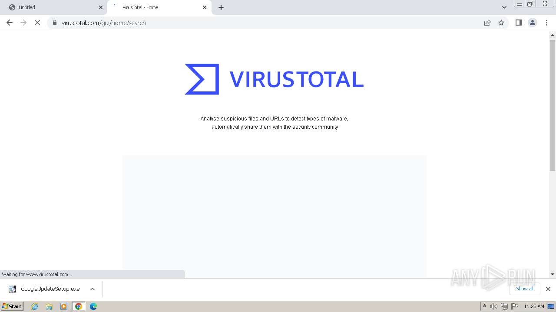
Task: Stop loading the VirusTotal page
Action: [37, 23]
